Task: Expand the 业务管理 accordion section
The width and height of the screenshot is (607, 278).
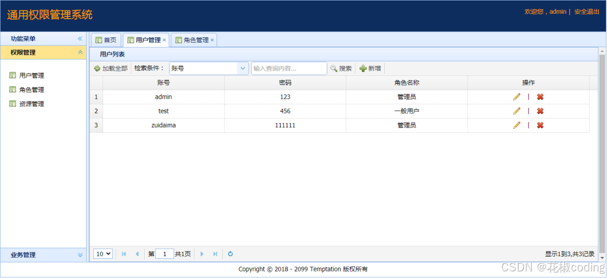Action: [x=80, y=255]
